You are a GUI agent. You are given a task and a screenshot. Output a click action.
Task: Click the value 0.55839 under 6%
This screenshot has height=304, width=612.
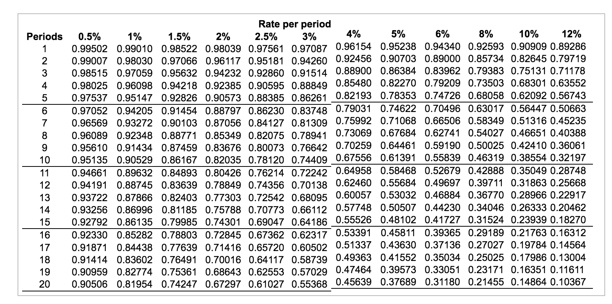[442, 158]
